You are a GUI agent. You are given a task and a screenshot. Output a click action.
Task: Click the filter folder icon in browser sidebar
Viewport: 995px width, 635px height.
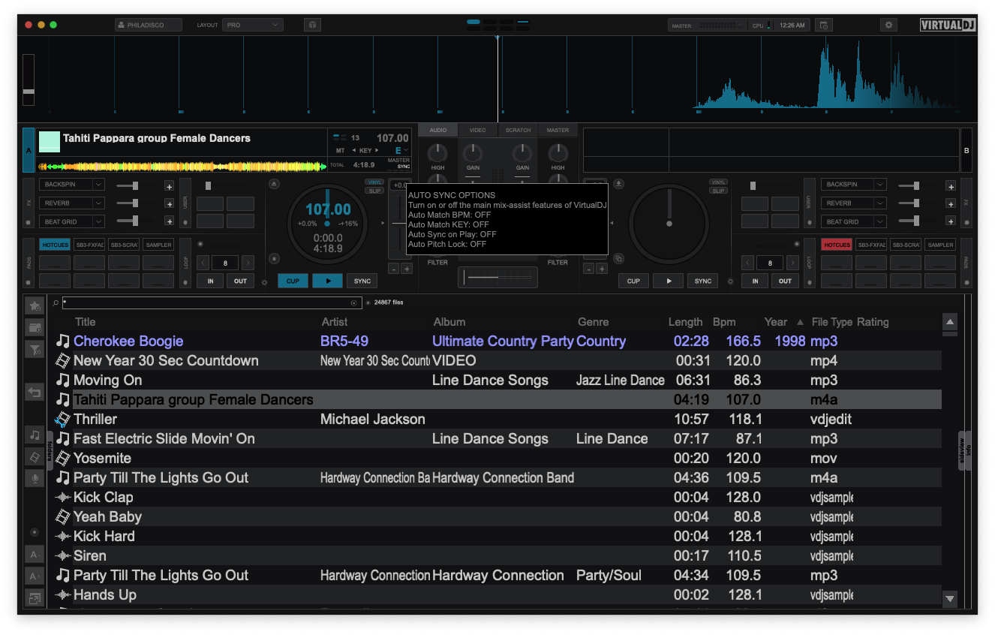pos(34,349)
